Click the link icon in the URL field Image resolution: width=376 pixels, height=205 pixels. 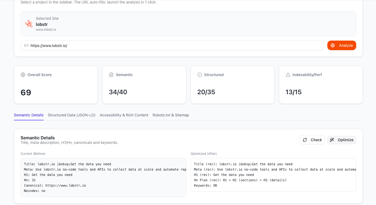pyautogui.click(x=26, y=45)
